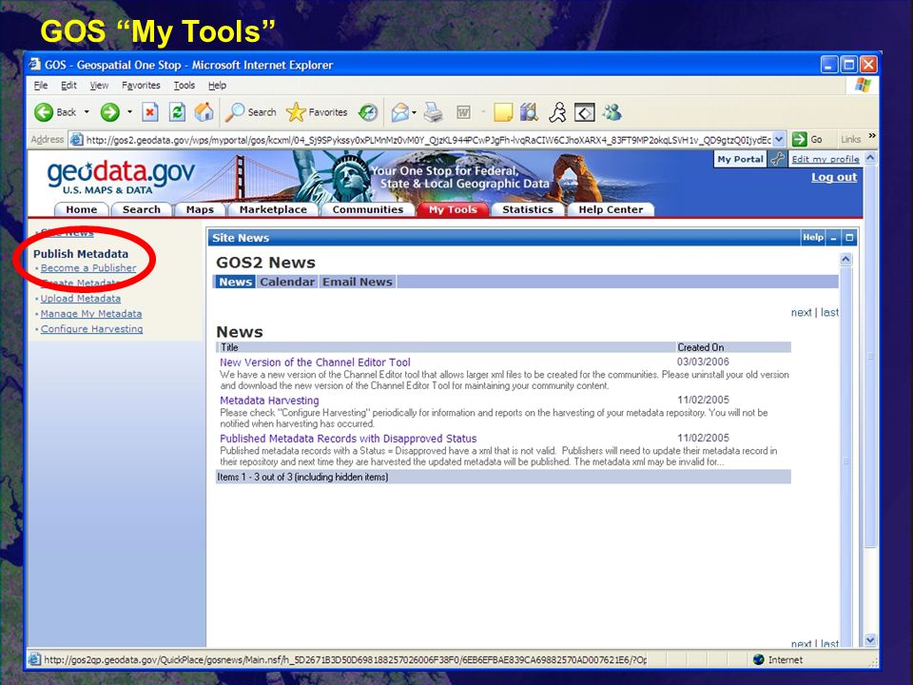Screen dimensions: 913x685
Task: Click the Site News portlet Help button
Action: coord(813,237)
